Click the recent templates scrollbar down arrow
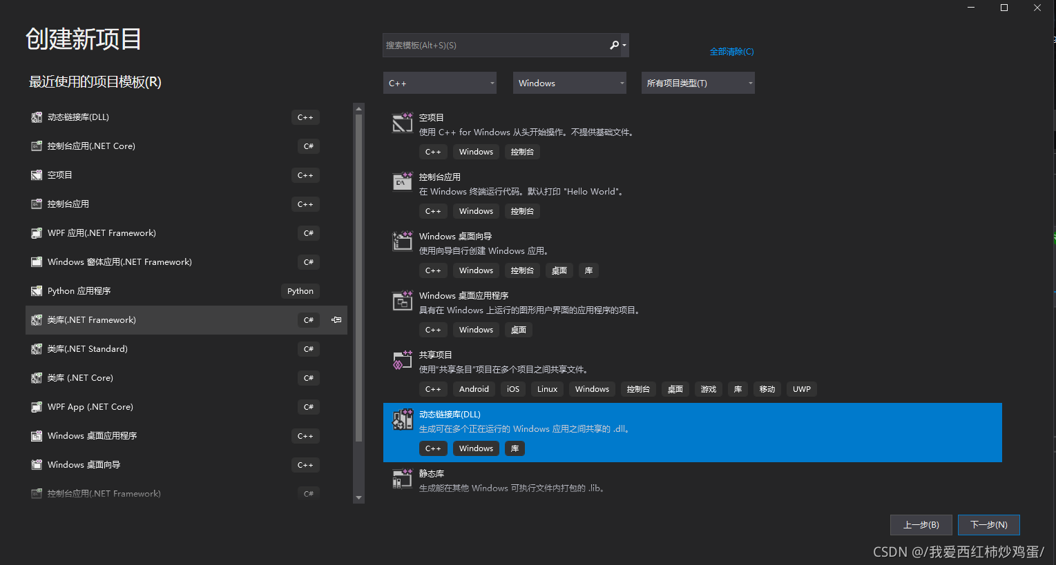The height and width of the screenshot is (565, 1056). coord(358,497)
